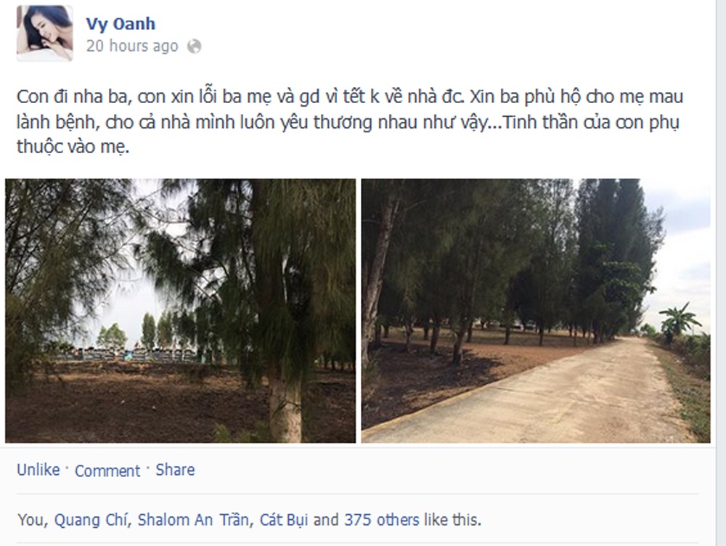Click the post text starting "Con đi nha ba"
The image size is (726, 546).
click(350, 122)
